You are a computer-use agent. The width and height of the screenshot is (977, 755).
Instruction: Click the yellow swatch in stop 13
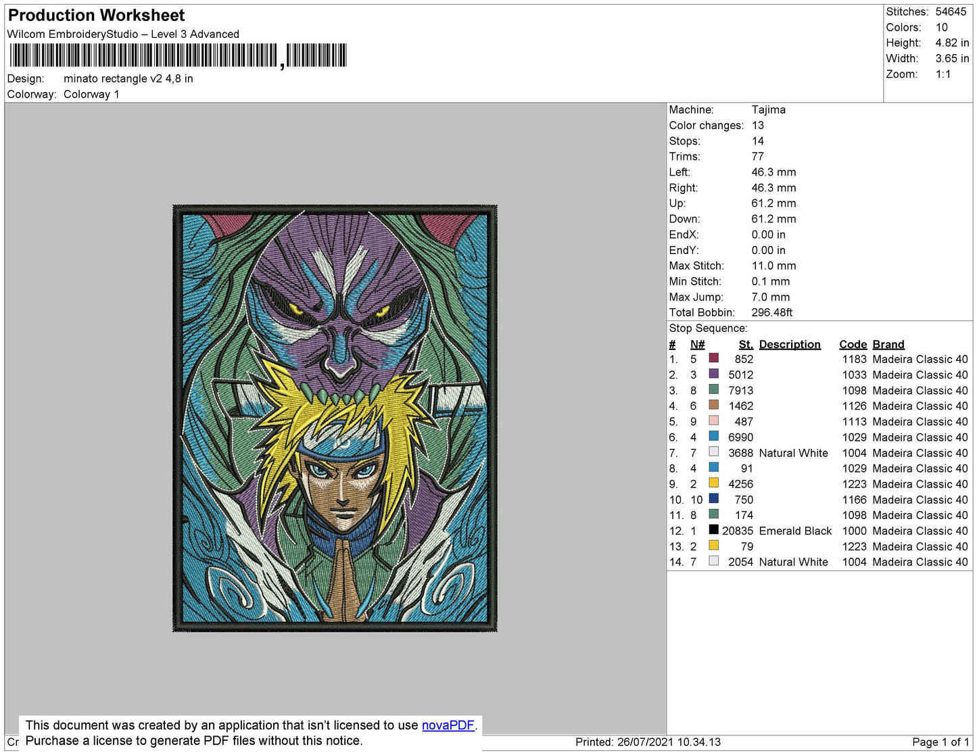713,545
